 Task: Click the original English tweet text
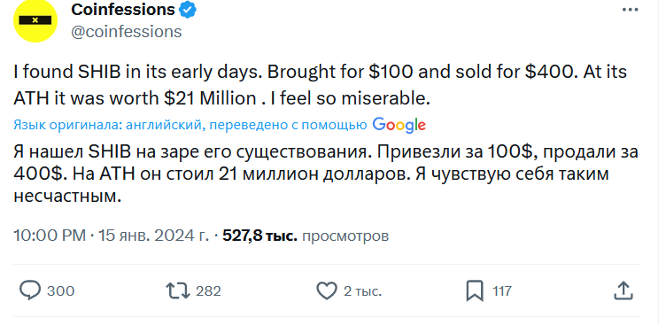pos(321,85)
